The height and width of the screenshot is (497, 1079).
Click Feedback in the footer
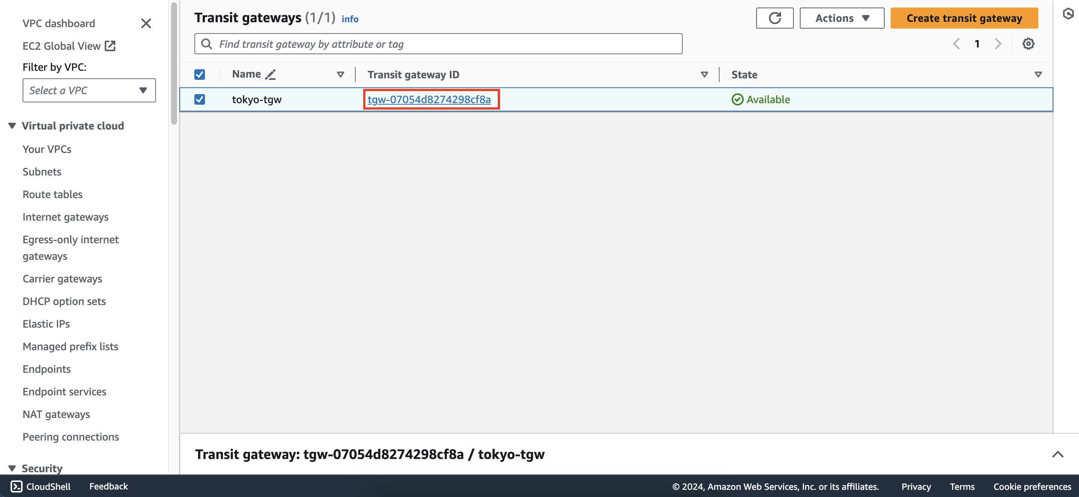109,486
